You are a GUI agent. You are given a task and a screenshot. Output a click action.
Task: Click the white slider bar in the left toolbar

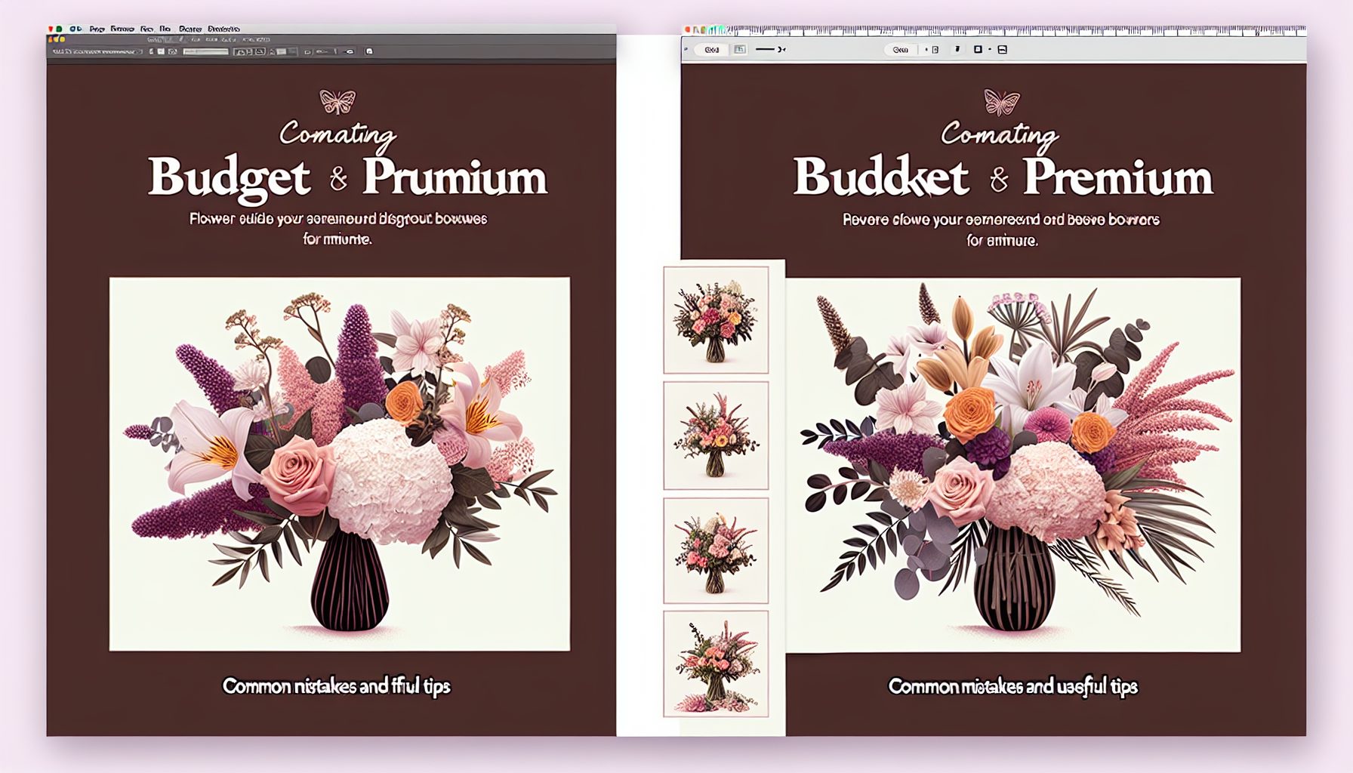click(205, 52)
